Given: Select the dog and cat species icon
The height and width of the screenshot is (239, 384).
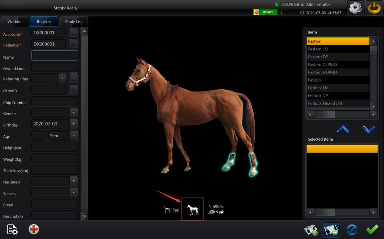Looking at the screenshot, I should click(x=172, y=209).
